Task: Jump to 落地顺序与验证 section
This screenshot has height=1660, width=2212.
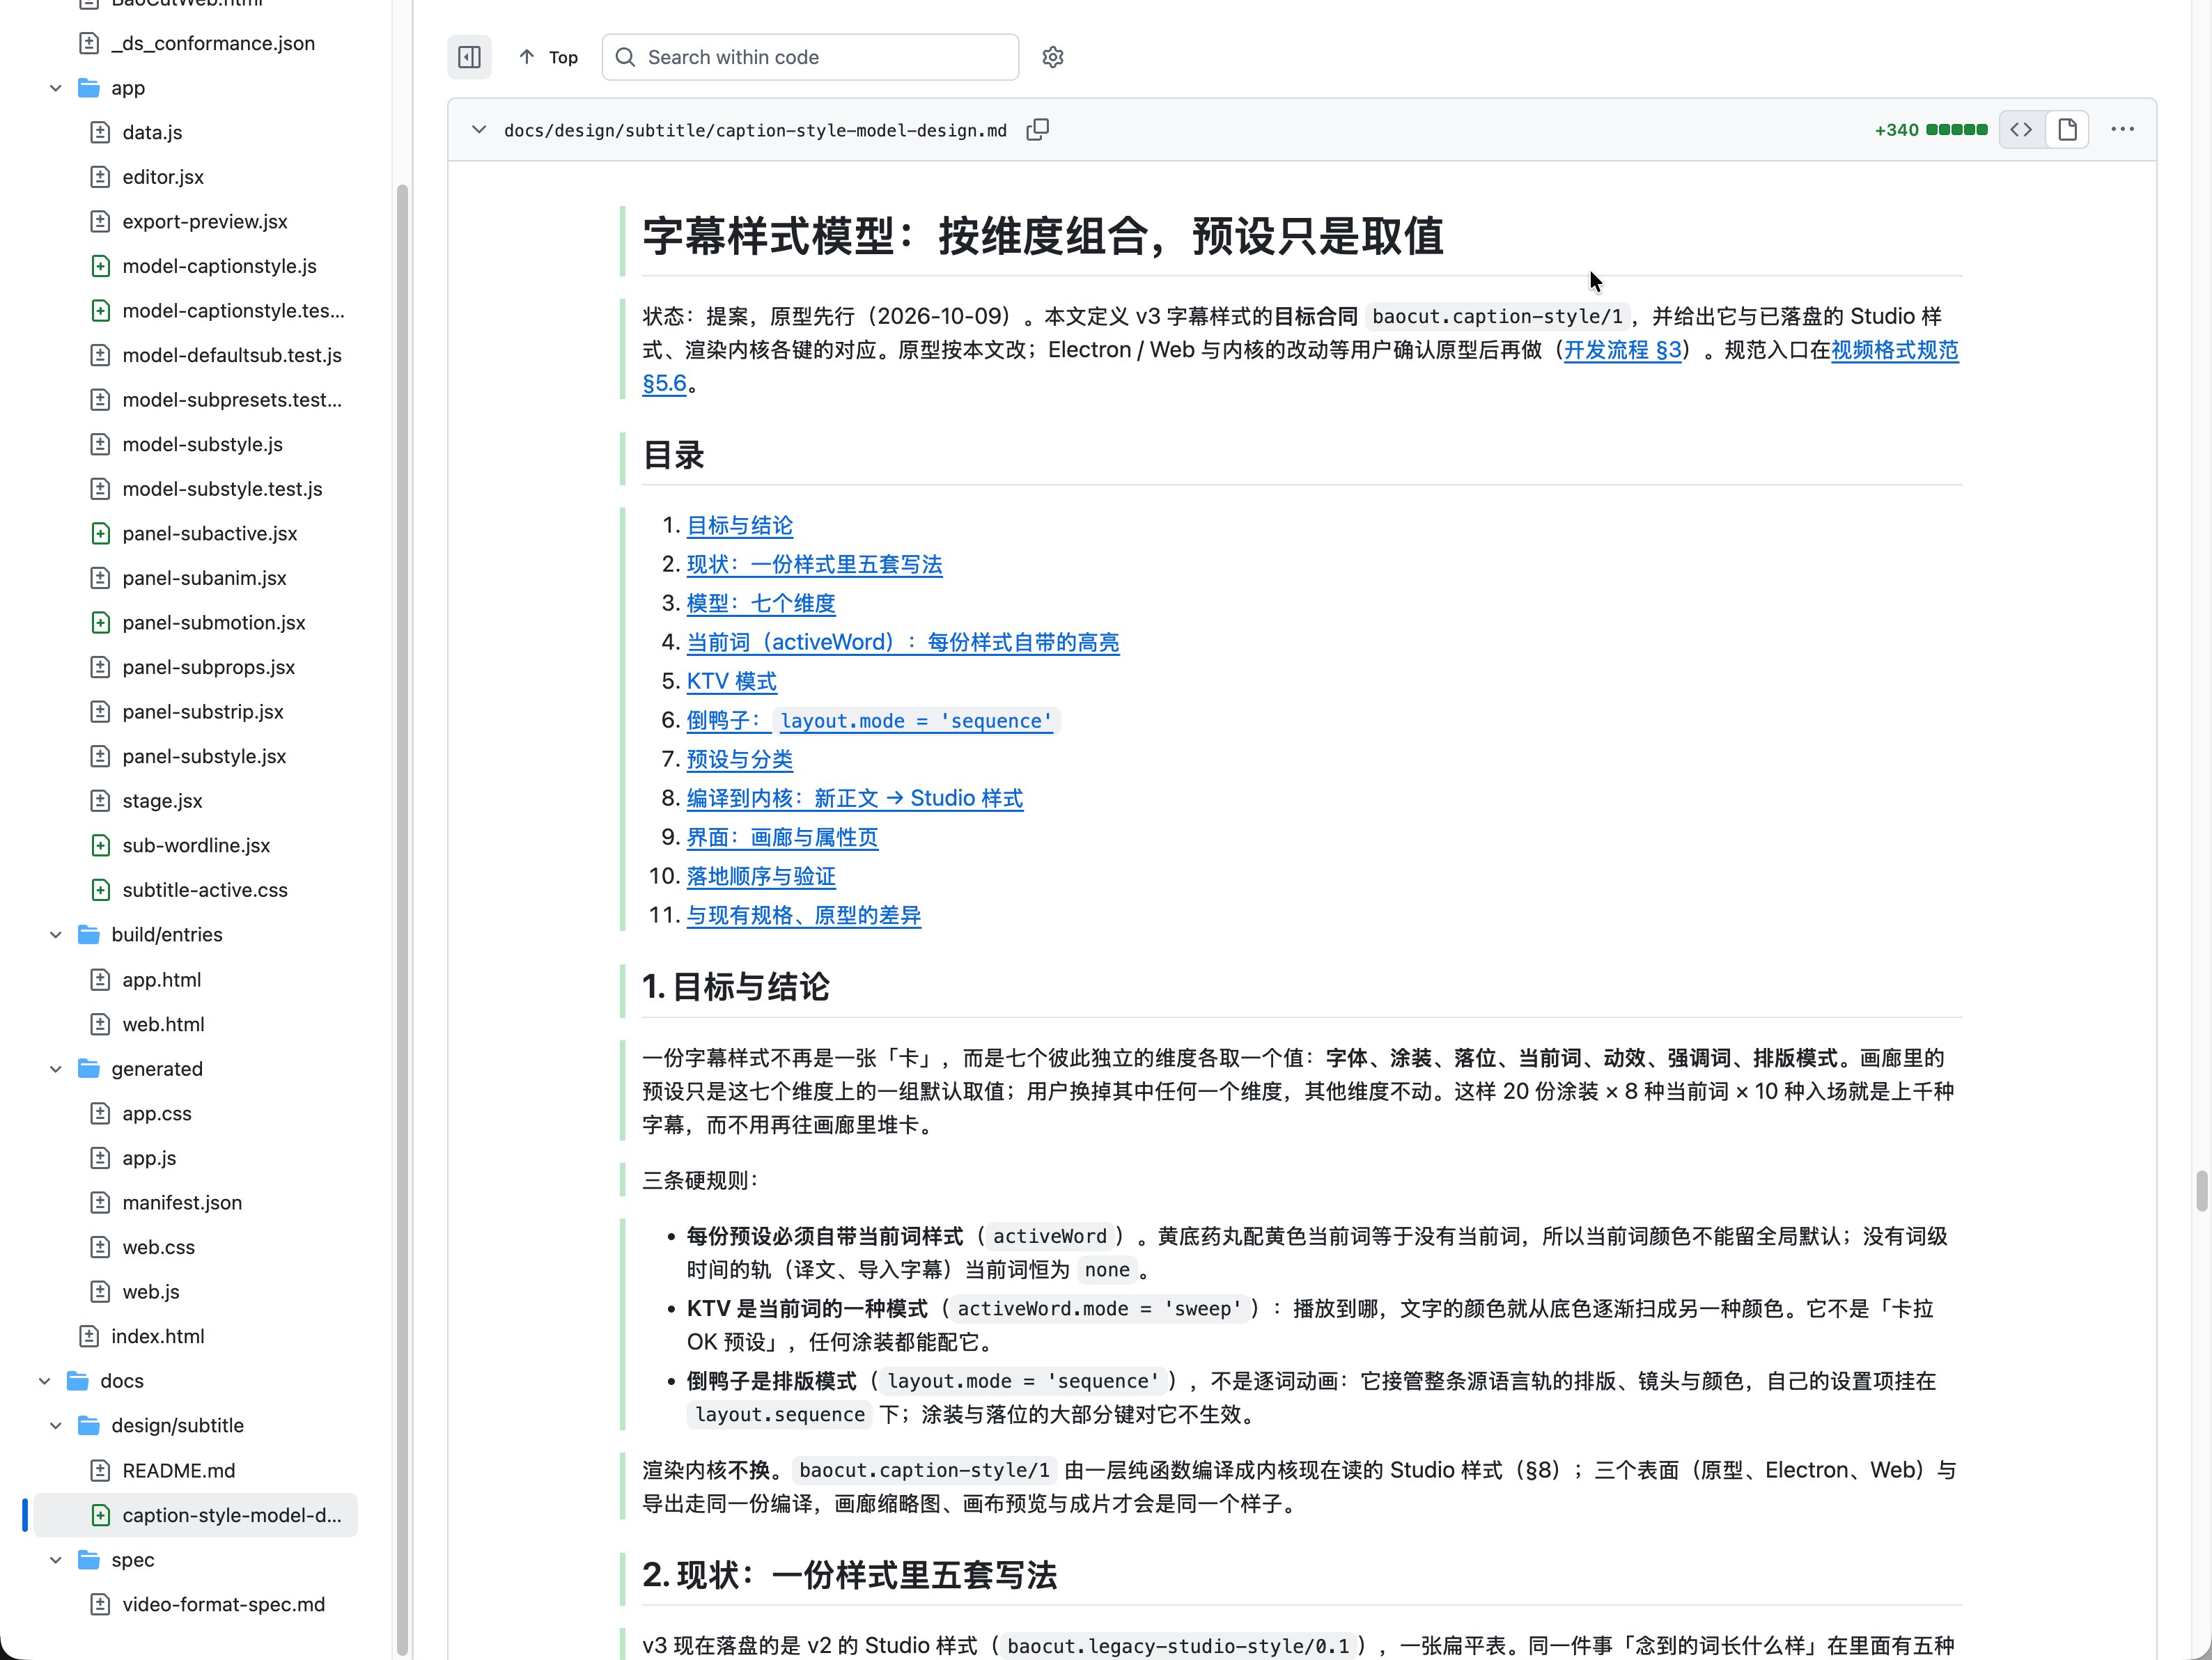Action: [x=760, y=876]
